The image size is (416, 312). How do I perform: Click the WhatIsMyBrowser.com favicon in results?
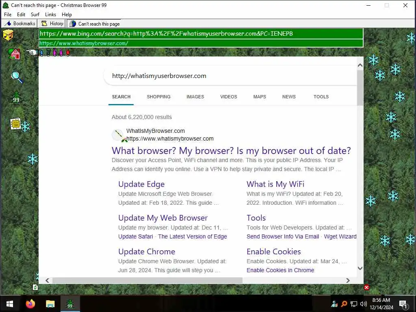point(117,135)
